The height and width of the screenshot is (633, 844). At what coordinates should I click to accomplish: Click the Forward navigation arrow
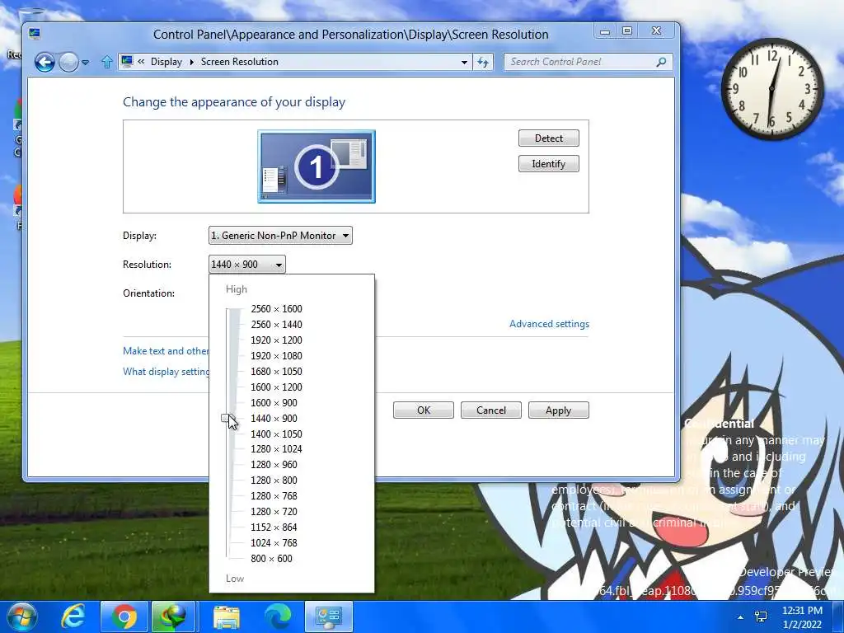[69, 63]
